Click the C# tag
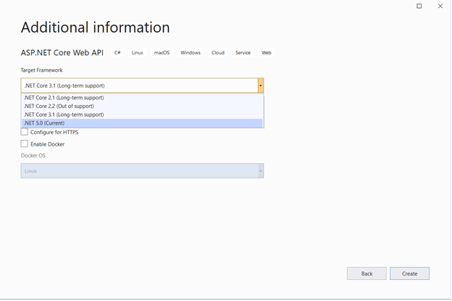452x301 pixels. pos(117,53)
